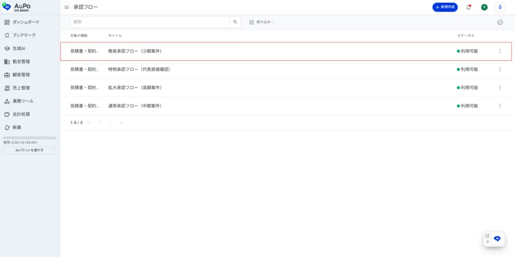Click the 使用:0.00/10,159.69P usage text
Screen dimensions: 515x257
coord(20,143)
